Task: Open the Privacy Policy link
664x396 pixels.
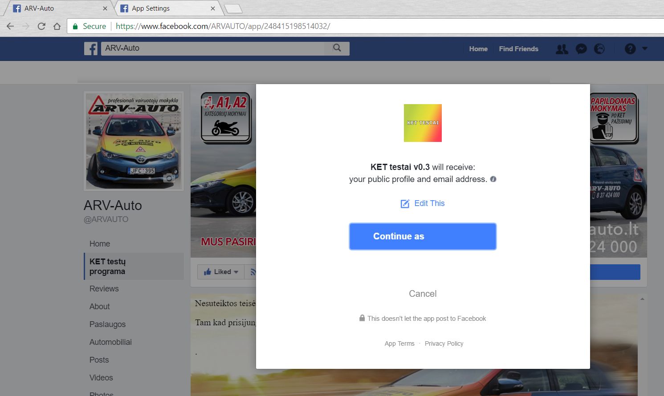Action: [x=444, y=343]
